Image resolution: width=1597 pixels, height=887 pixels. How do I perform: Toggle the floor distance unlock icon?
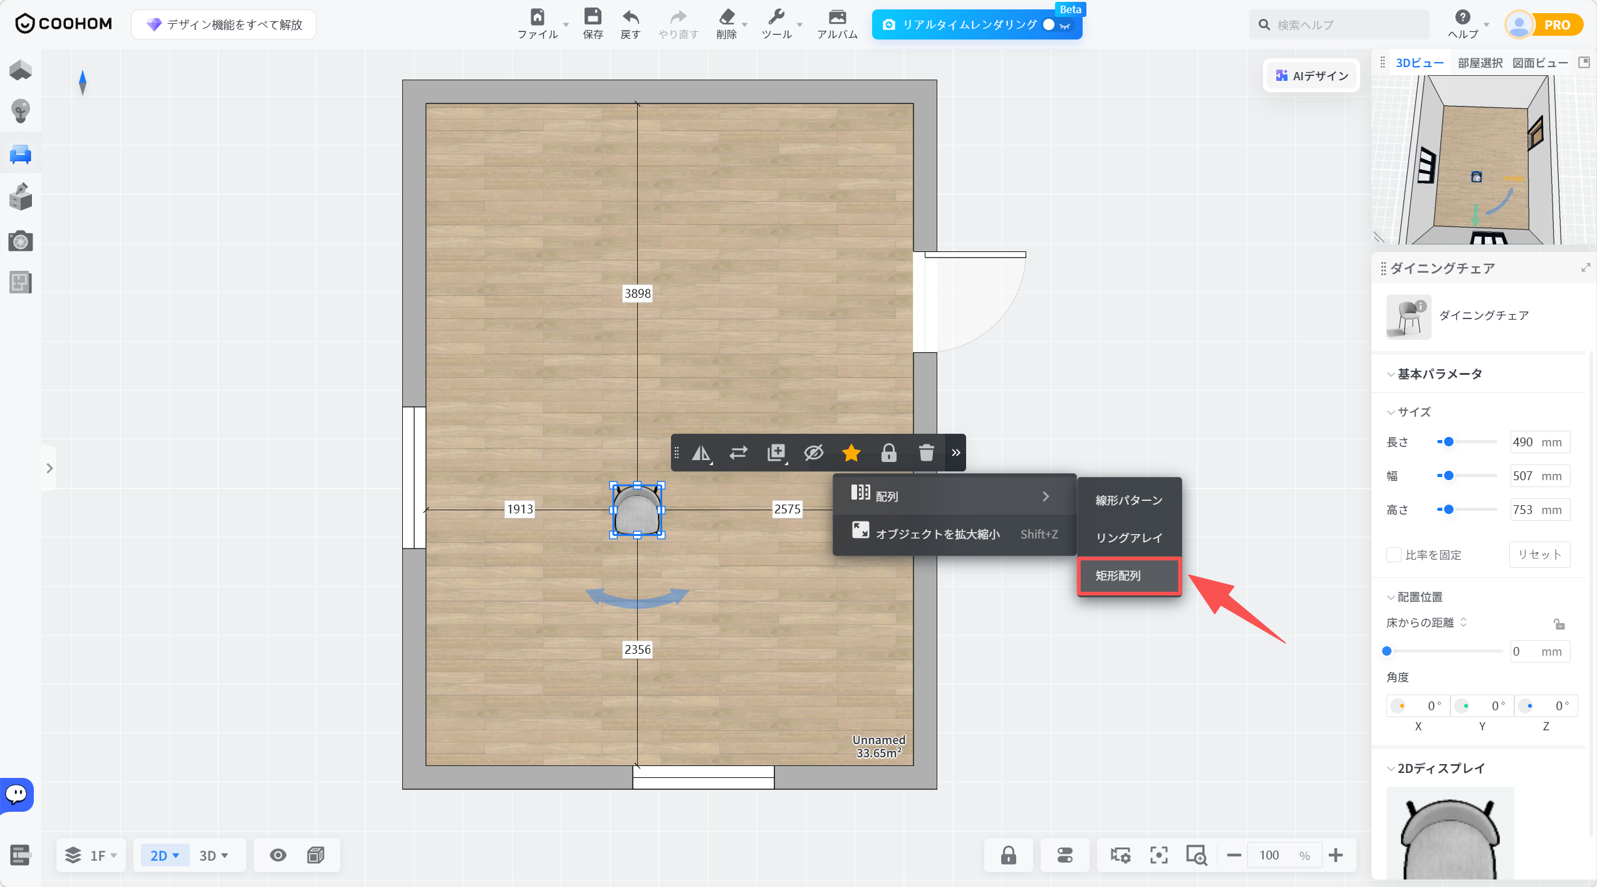(x=1559, y=624)
